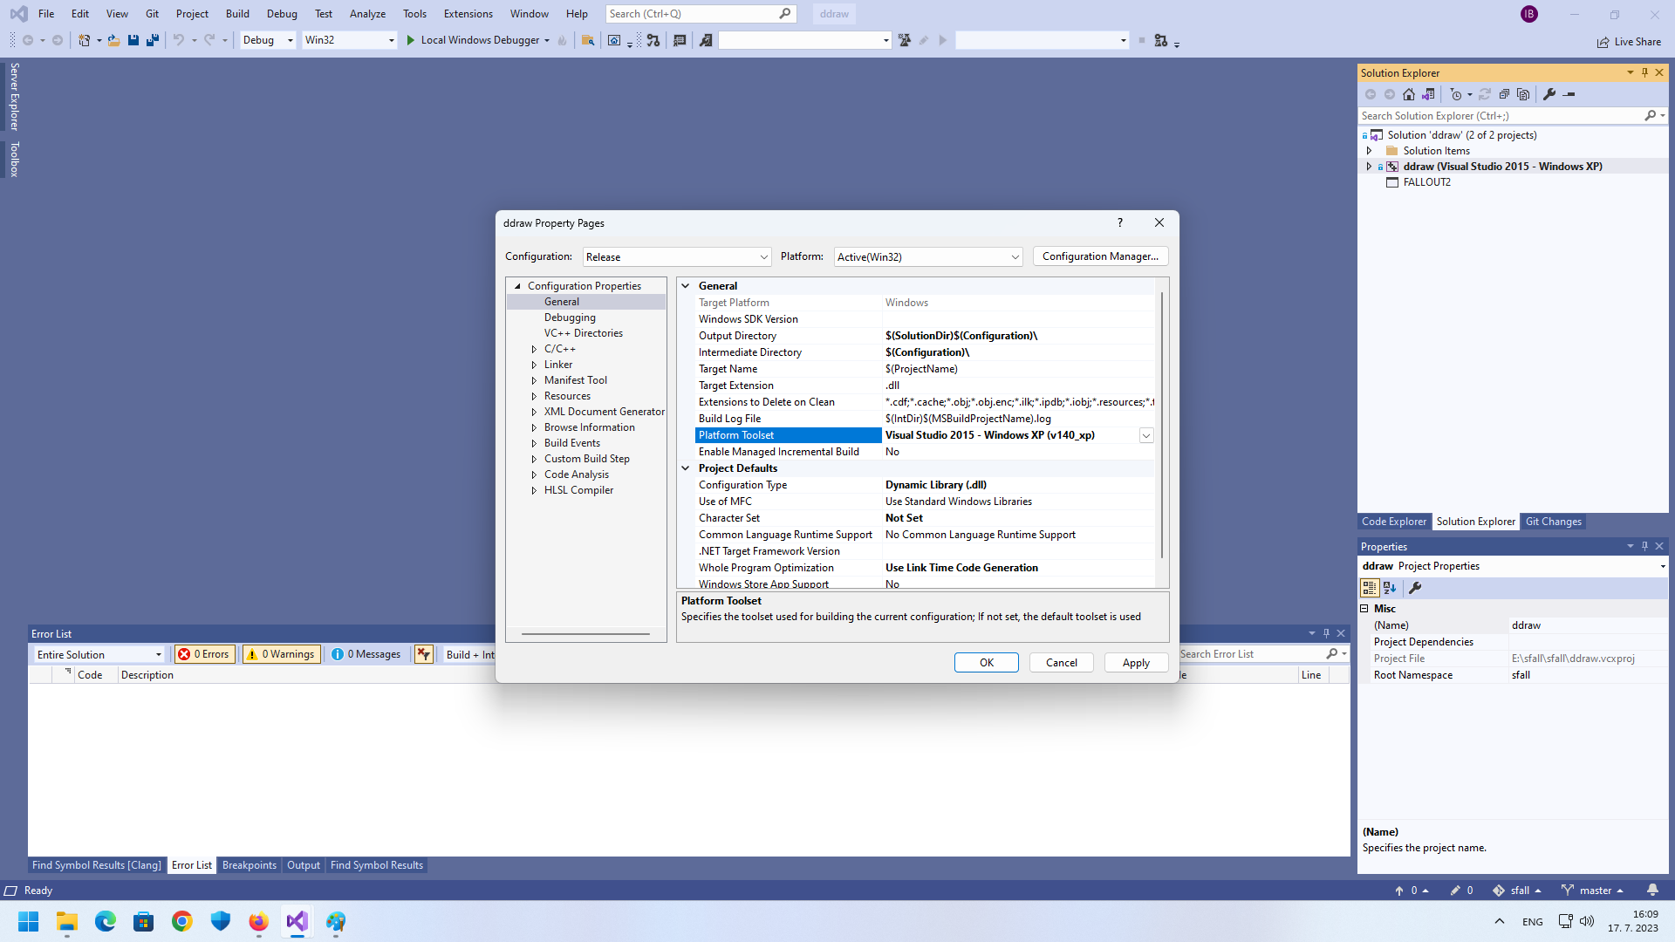Click the Find in Files toolbar icon

pyautogui.click(x=589, y=40)
